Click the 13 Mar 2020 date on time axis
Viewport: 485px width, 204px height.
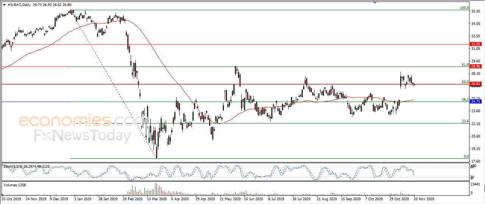pos(157,198)
